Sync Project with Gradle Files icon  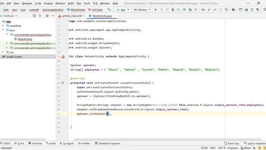point(246,10)
